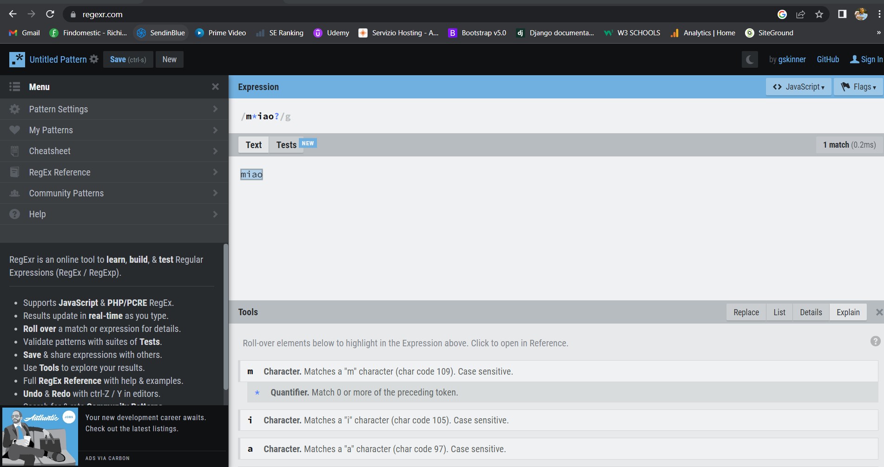Open the JavaScript flavor dropdown
The width and height of the screenshot is (884, 467).
[798, 86]
